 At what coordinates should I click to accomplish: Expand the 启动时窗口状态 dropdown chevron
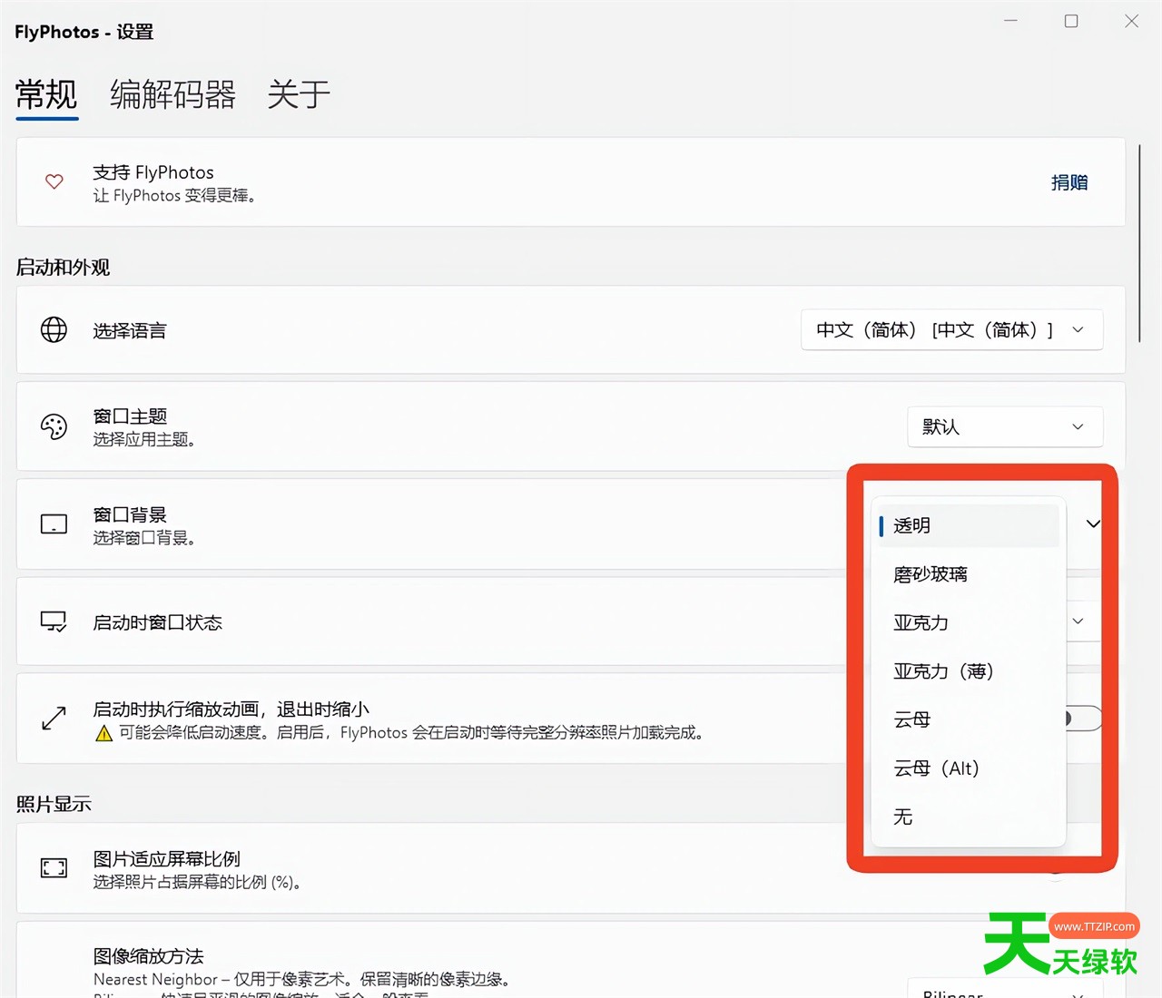point(1078,621)
